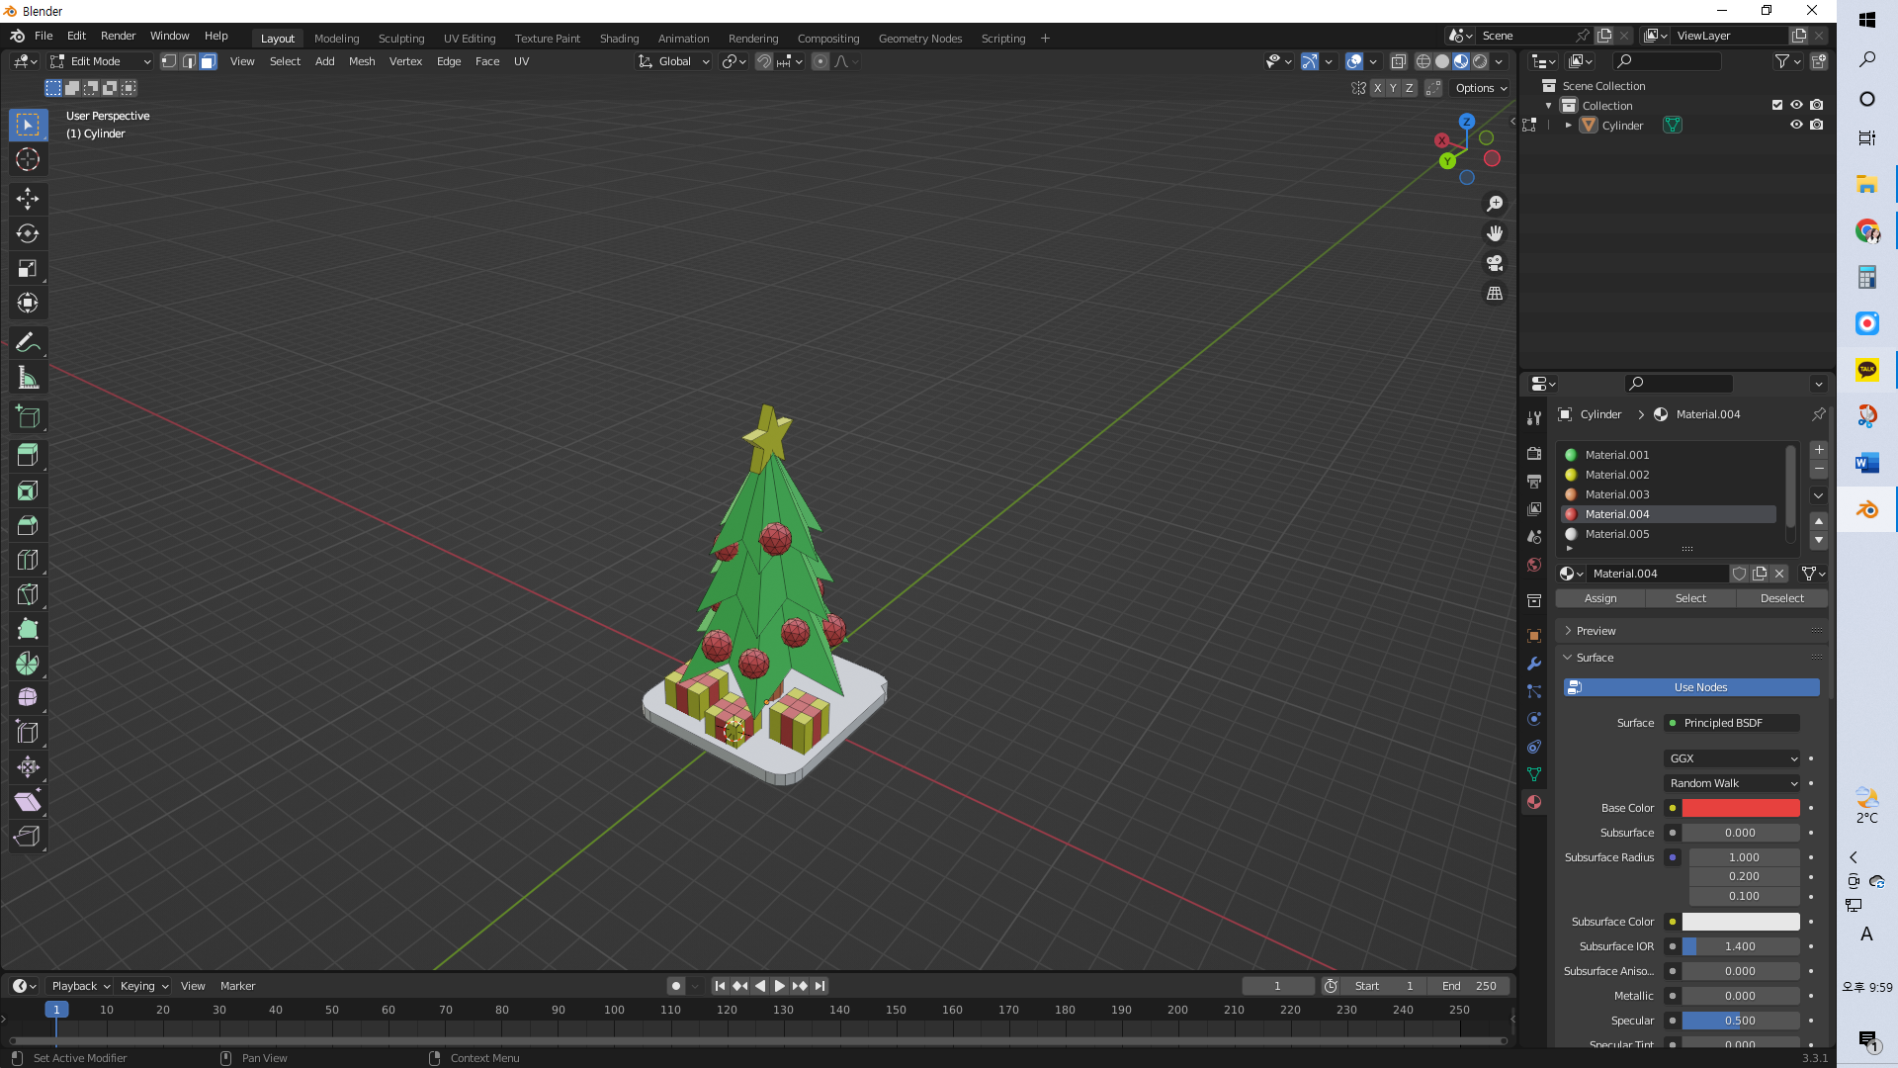Image resolution: width=1898 pixels, height=1068 pixels.
Task: Select the Spin tool
Action: coord(28,664)
